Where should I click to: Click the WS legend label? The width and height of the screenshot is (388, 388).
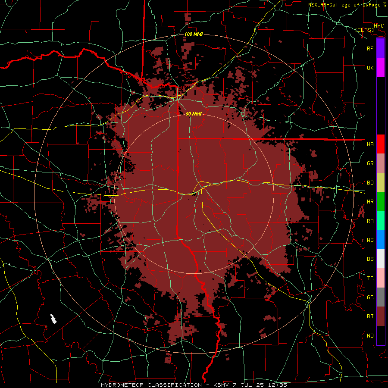(x=370, y=240)
